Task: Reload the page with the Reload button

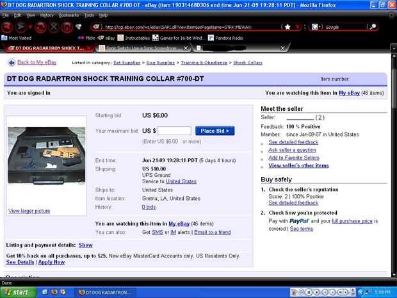Action: (40, 27)
